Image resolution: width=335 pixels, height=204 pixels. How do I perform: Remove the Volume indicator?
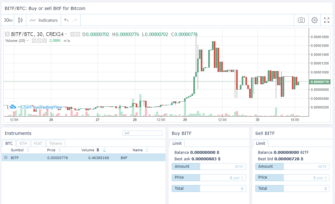coord(44,41)
